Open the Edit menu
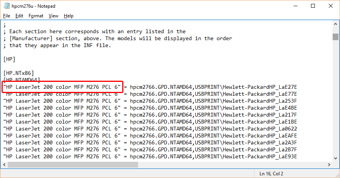The height and width of the screenshot is (178, 340). pyautogui.click(x=19, y=16)
